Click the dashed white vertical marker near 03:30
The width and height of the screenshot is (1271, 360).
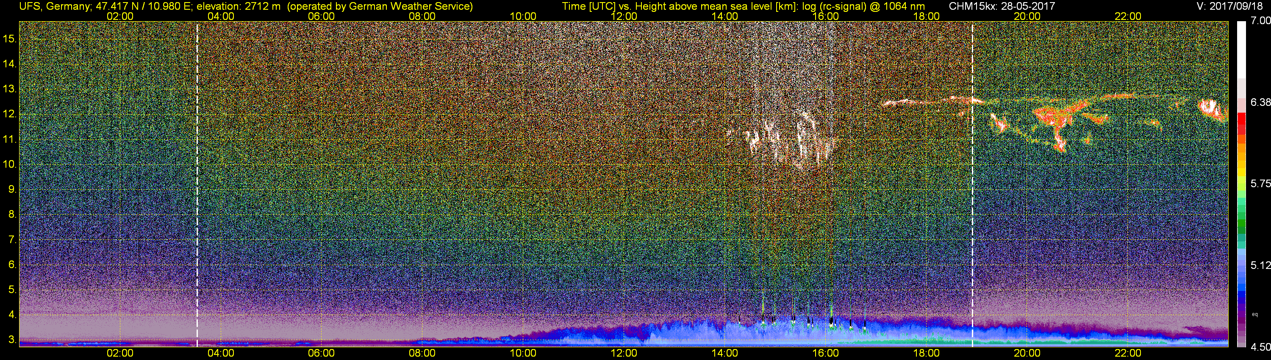point(197,184)
